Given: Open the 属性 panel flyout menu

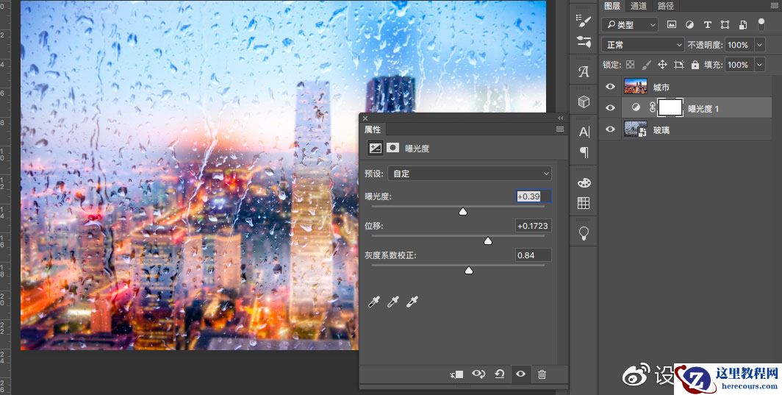Looking at the screenshot, I should 560,129.
